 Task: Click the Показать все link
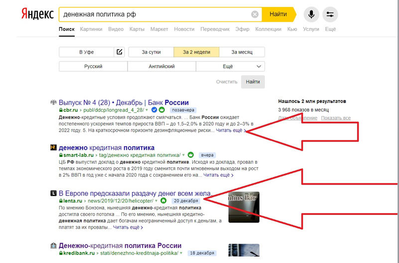(x=336, y=118)
